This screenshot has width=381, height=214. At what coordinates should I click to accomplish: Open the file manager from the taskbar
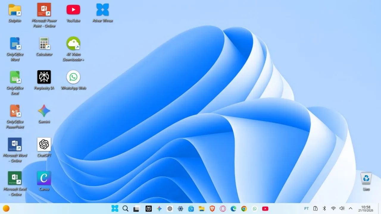[x=202, y=209]
